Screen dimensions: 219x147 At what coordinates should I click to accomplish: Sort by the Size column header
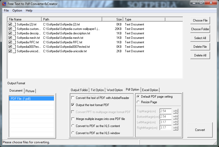(x=113, y=19)
